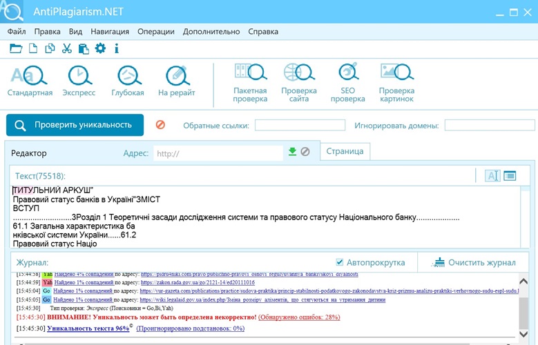The image size is (538, 345).
Task: Select the На рерайт check mode
Action: (176, 81)
